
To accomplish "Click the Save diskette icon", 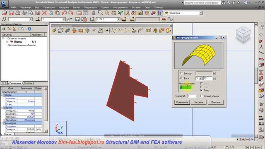I will (x=11, y=13).
